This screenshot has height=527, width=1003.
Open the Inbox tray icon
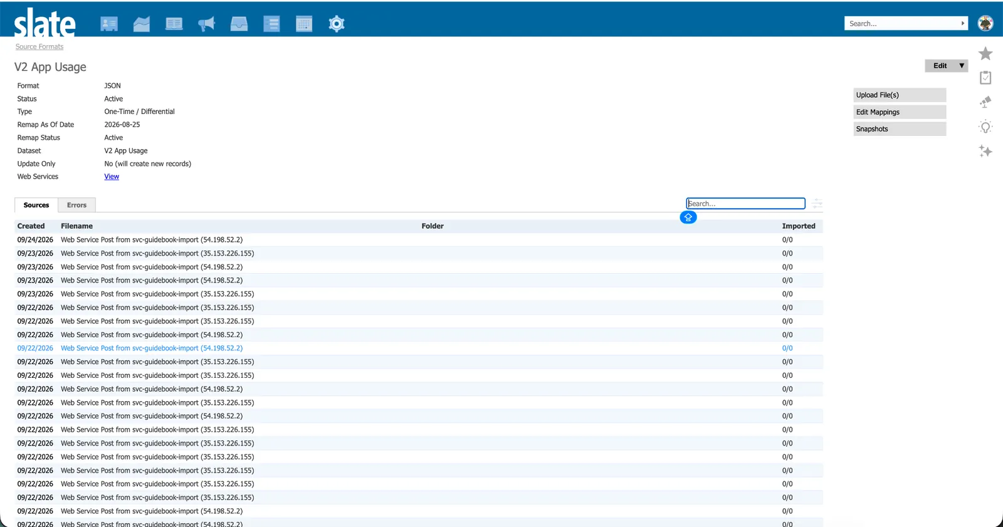pos(239,24)
